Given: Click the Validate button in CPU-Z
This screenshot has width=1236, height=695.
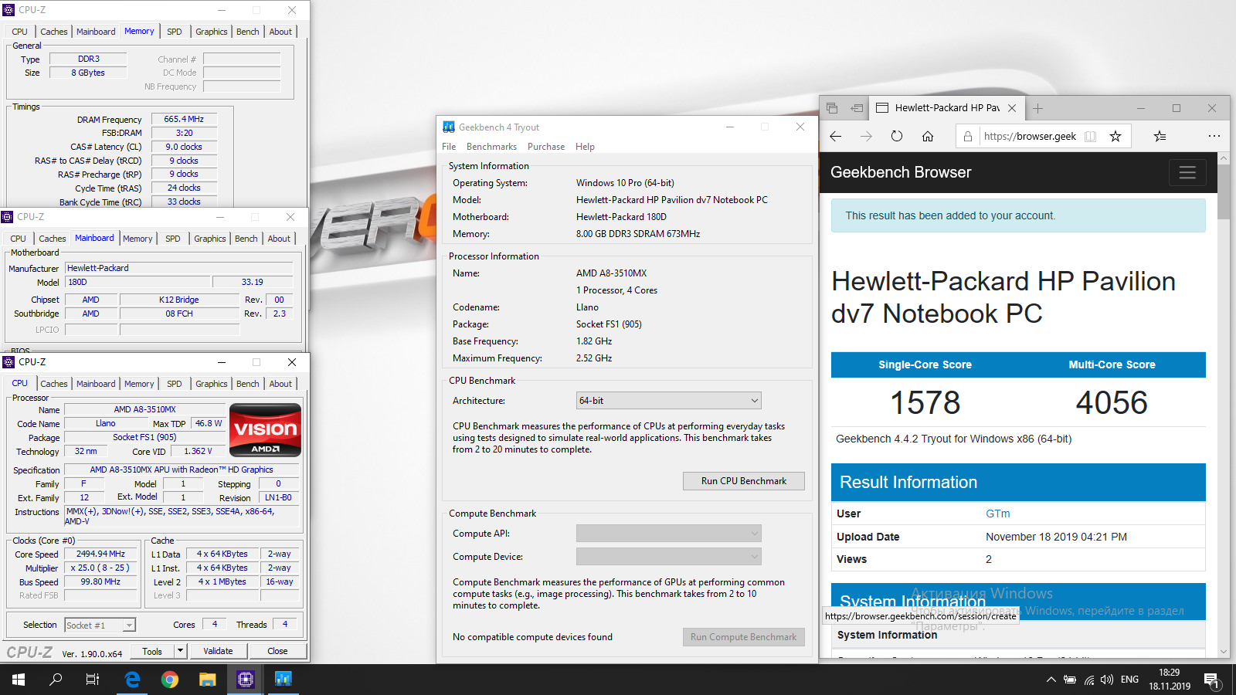Looking at the screenshot, I should pos(218,651).
